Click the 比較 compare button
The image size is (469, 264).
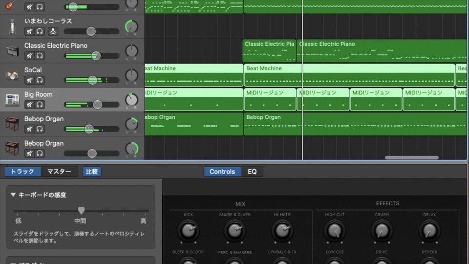91,172
